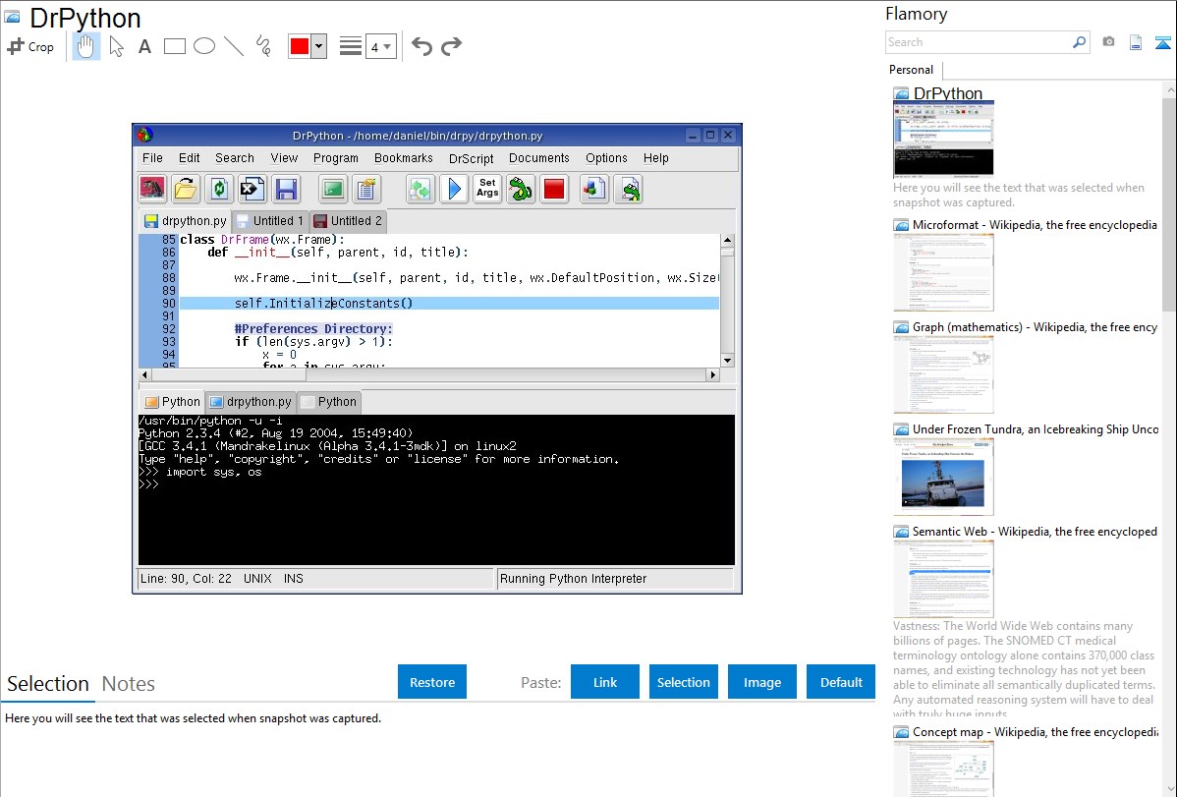
Task: Undo the last annotation
Action: (x=421, y=46)
